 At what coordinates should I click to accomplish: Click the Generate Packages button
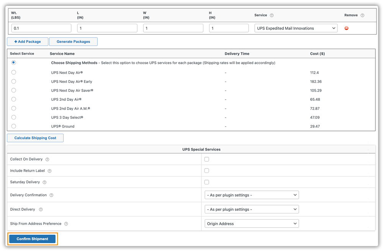[x=73, y=41]
